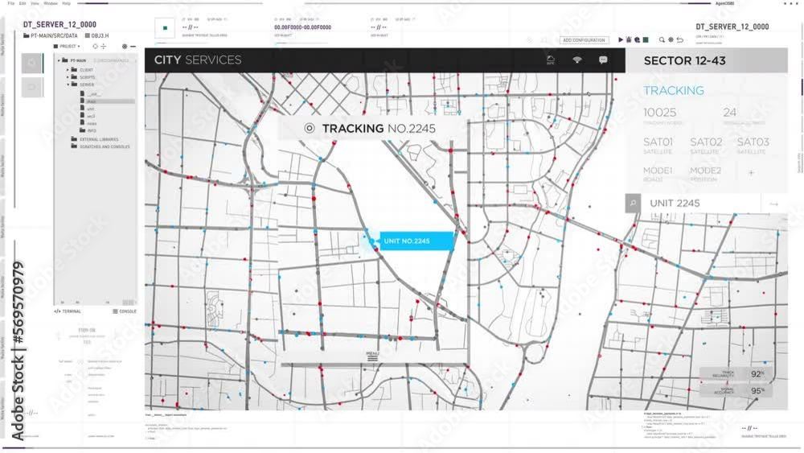Click the Track Reliability 92% indicator
This screenshot has width=804, height=453.
(x=736, y=374)
